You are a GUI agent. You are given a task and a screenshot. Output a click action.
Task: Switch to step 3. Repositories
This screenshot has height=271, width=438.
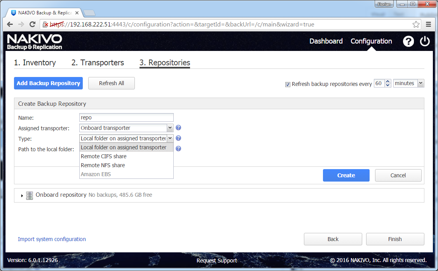coord(165,63)
